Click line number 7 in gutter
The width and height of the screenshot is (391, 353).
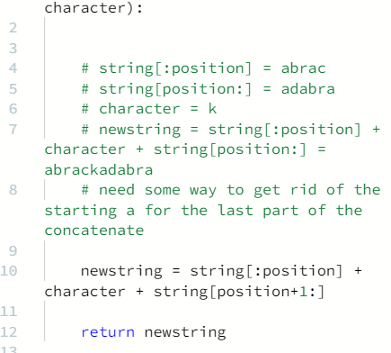13,130
